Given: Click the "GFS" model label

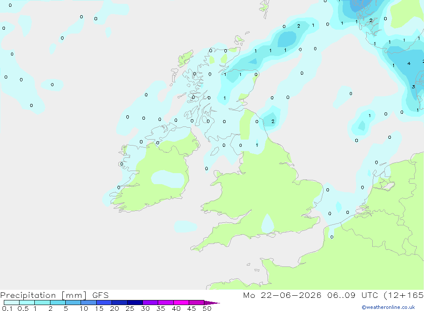Looking at the screenshot, I should point(100,295).
